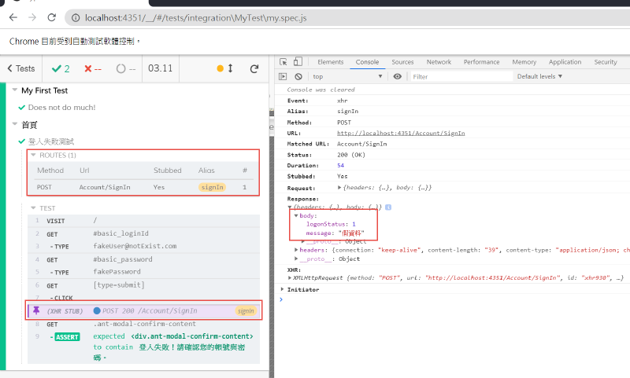Switch to the Network tab
The width and height of the screenshot is (630, 378).
pos(439,62)
